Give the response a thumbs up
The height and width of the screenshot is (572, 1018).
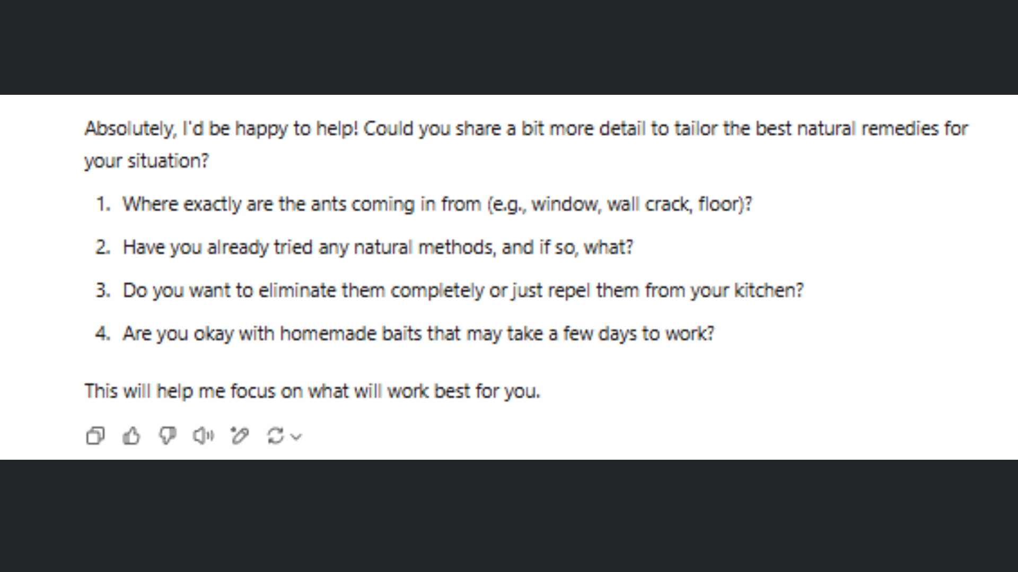tap(131, 436)
